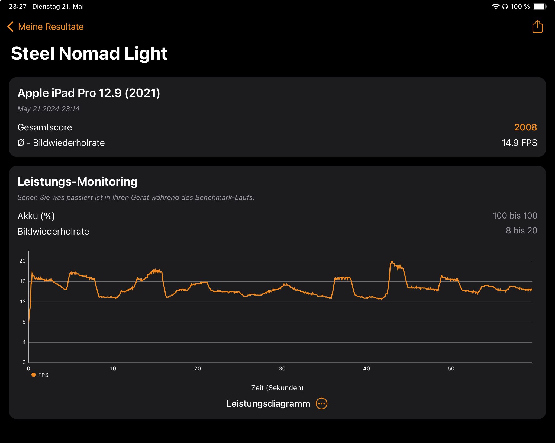Tap the orange FPS legend dot
The height and width of the screenshot is (443, 555).
(34, 375)
